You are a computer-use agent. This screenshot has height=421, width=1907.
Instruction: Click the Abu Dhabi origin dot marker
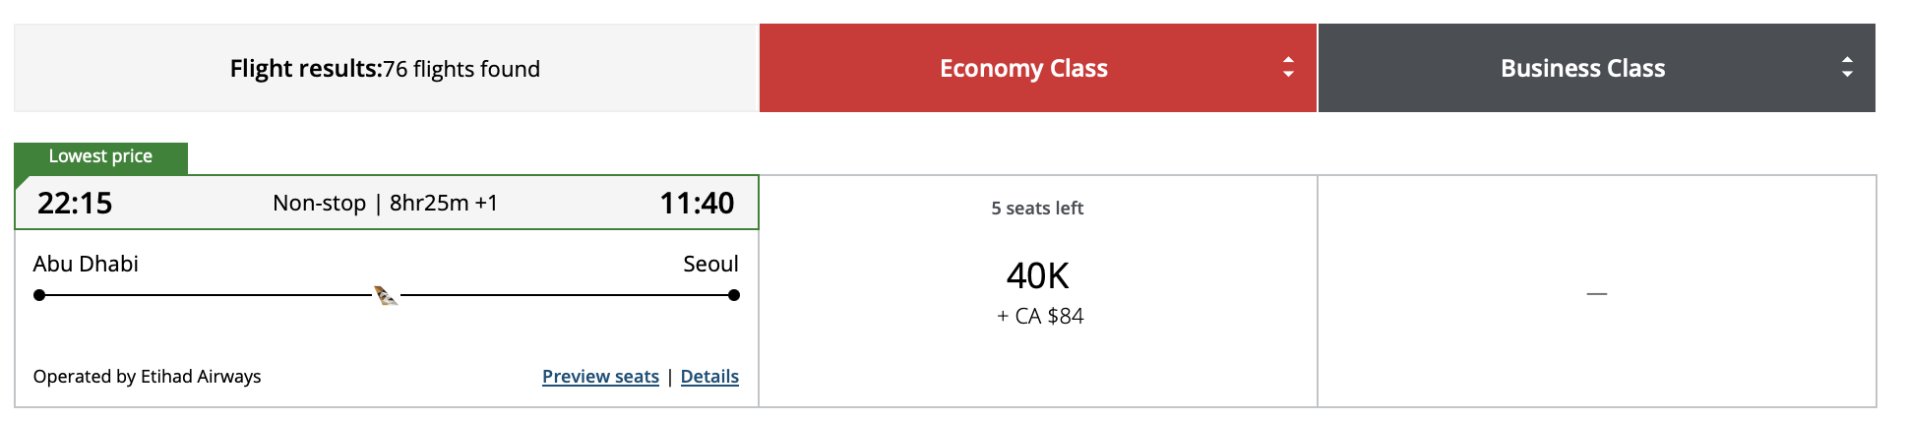tap(39, 295)
